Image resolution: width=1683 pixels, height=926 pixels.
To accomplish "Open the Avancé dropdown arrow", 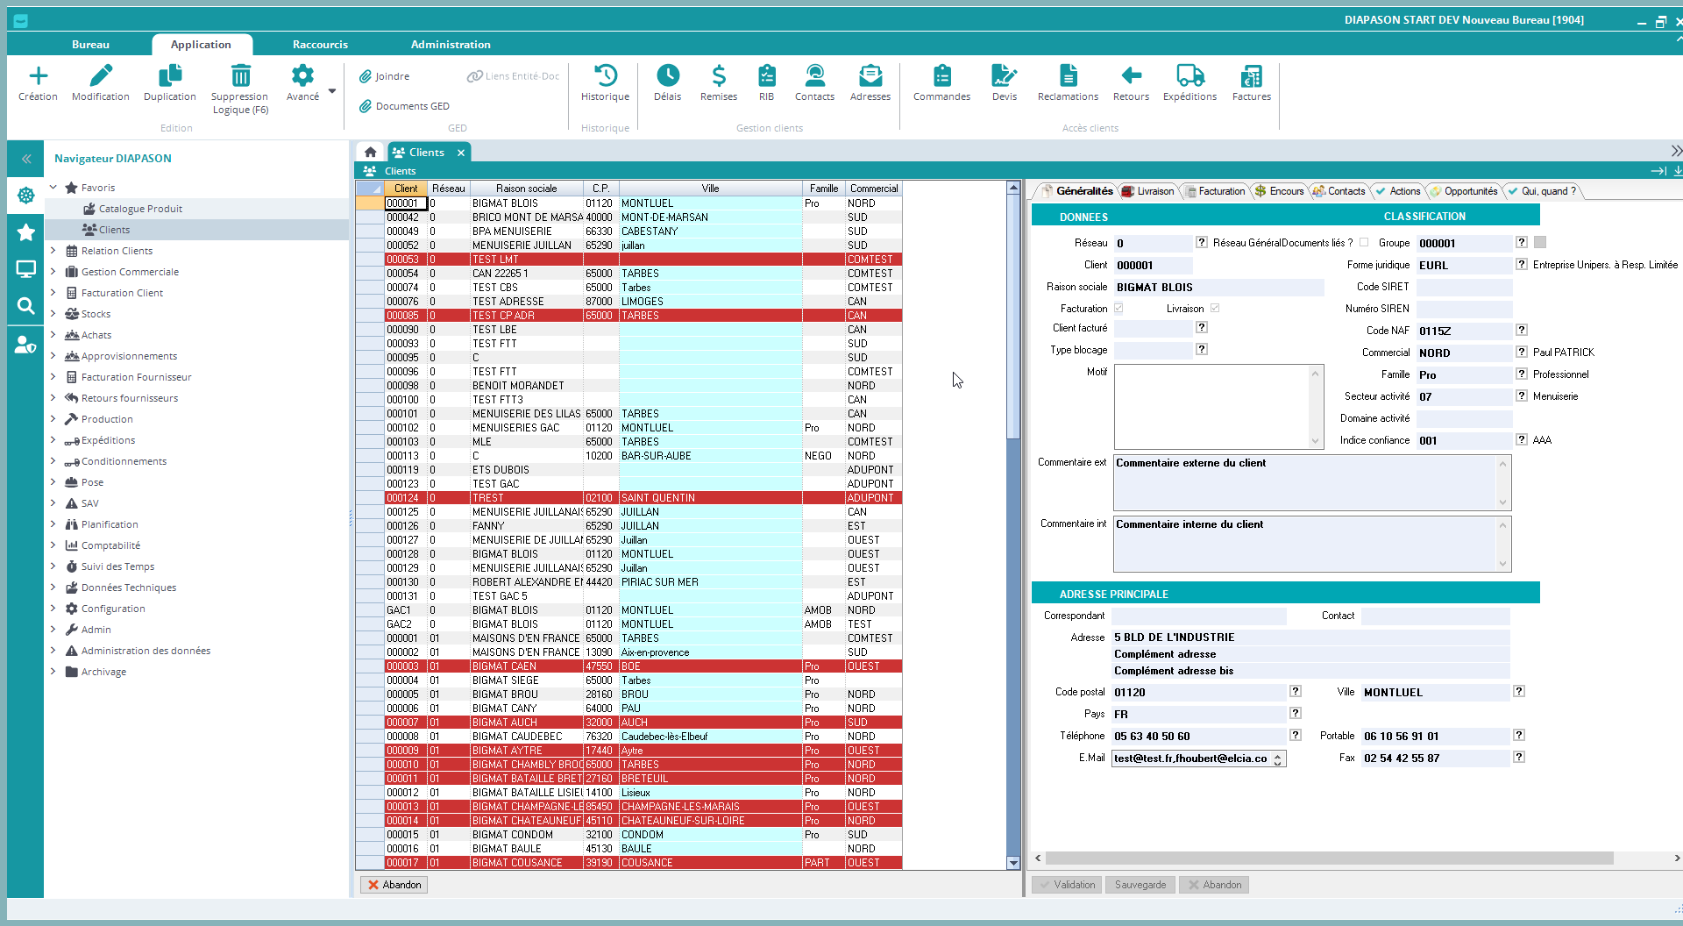I will (332, 91).
